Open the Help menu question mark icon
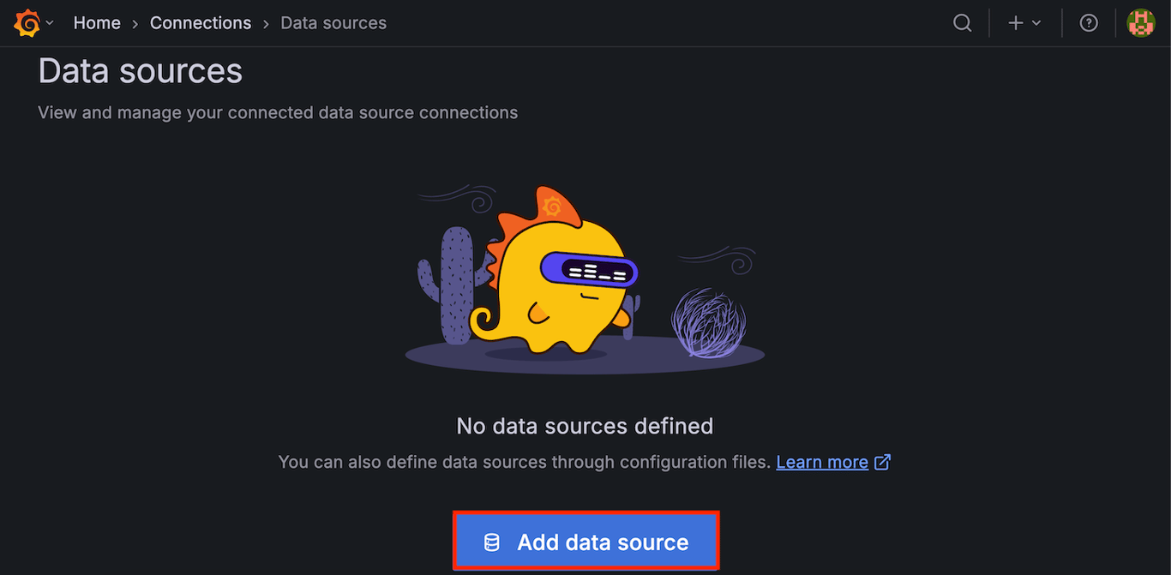The image size is (1171, 575). (1089, 23)
